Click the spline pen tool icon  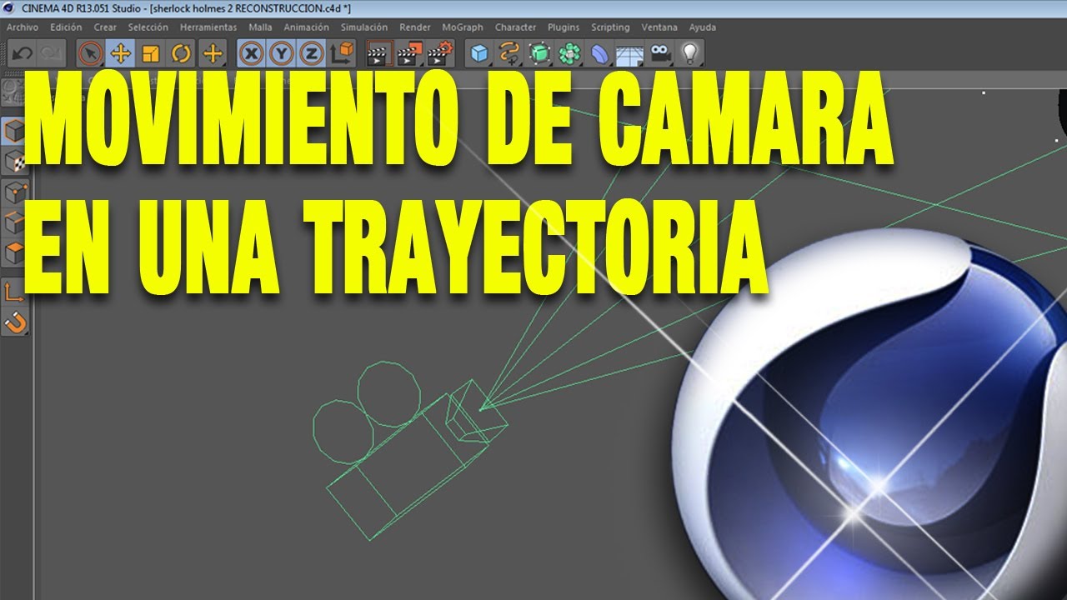509,54
